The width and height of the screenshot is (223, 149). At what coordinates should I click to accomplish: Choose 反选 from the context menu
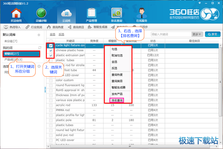114,68
